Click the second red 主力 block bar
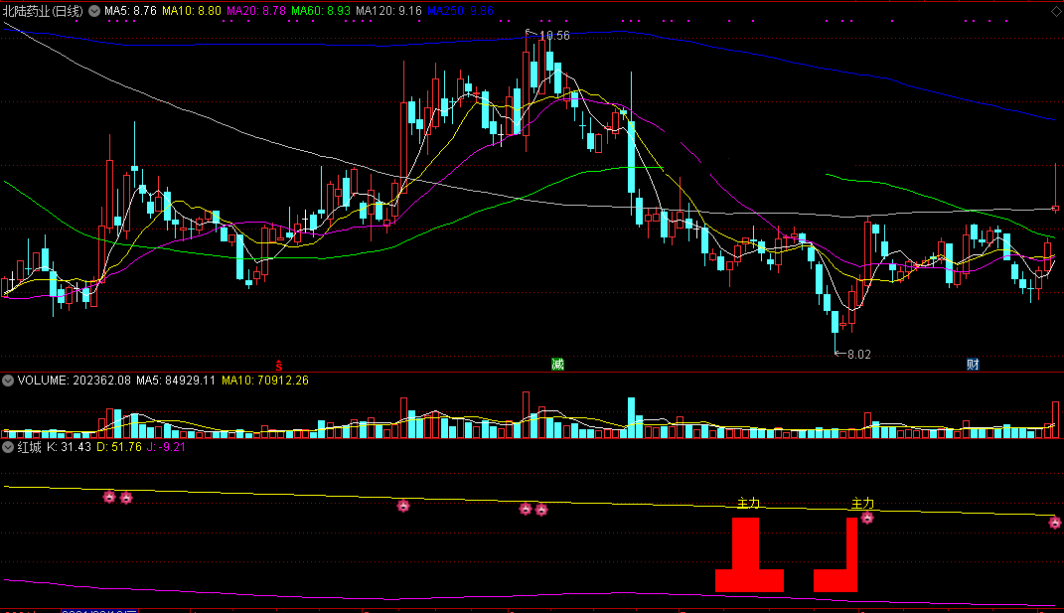This screenshot has width=1064, height=613. pyautogui.click(x=836, y=554)
